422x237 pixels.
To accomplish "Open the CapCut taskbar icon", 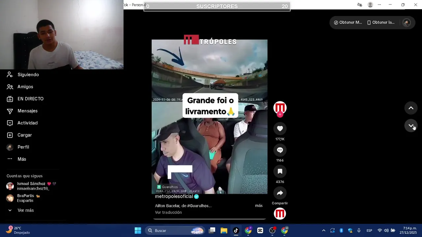I will click(260, 230).
